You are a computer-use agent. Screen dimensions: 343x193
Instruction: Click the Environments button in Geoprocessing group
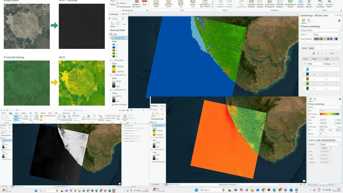(124, 7)
